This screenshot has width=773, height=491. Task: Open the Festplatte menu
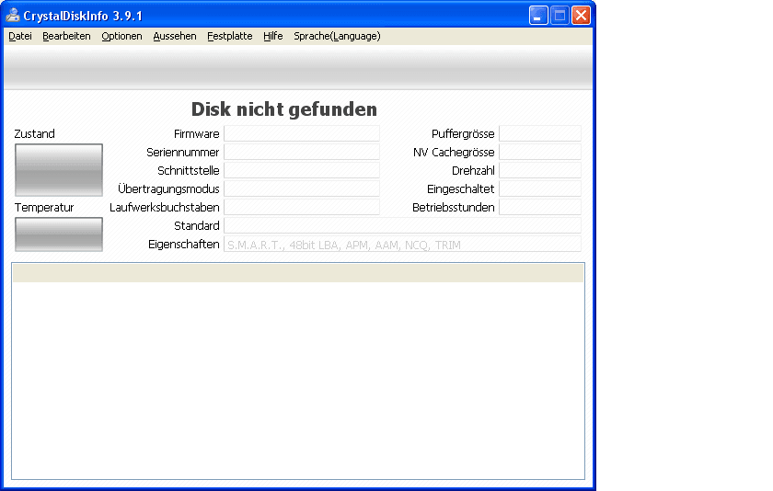[x=230, y=36]
